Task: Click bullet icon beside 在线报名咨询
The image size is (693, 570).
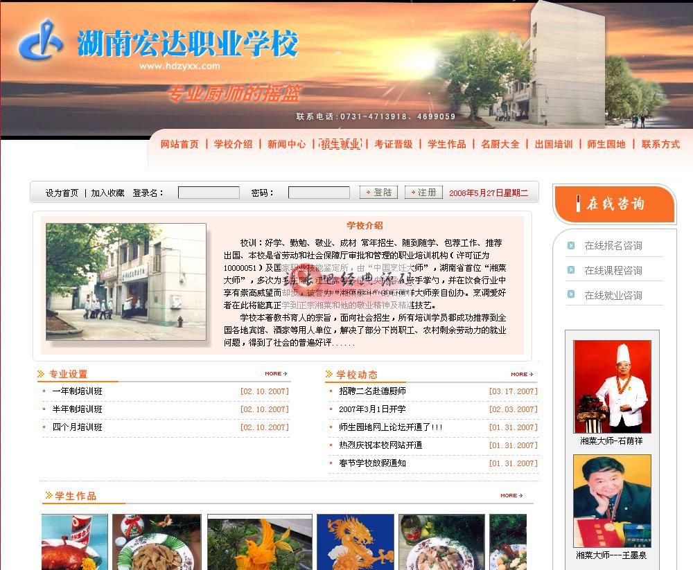Action: (570, 245)
